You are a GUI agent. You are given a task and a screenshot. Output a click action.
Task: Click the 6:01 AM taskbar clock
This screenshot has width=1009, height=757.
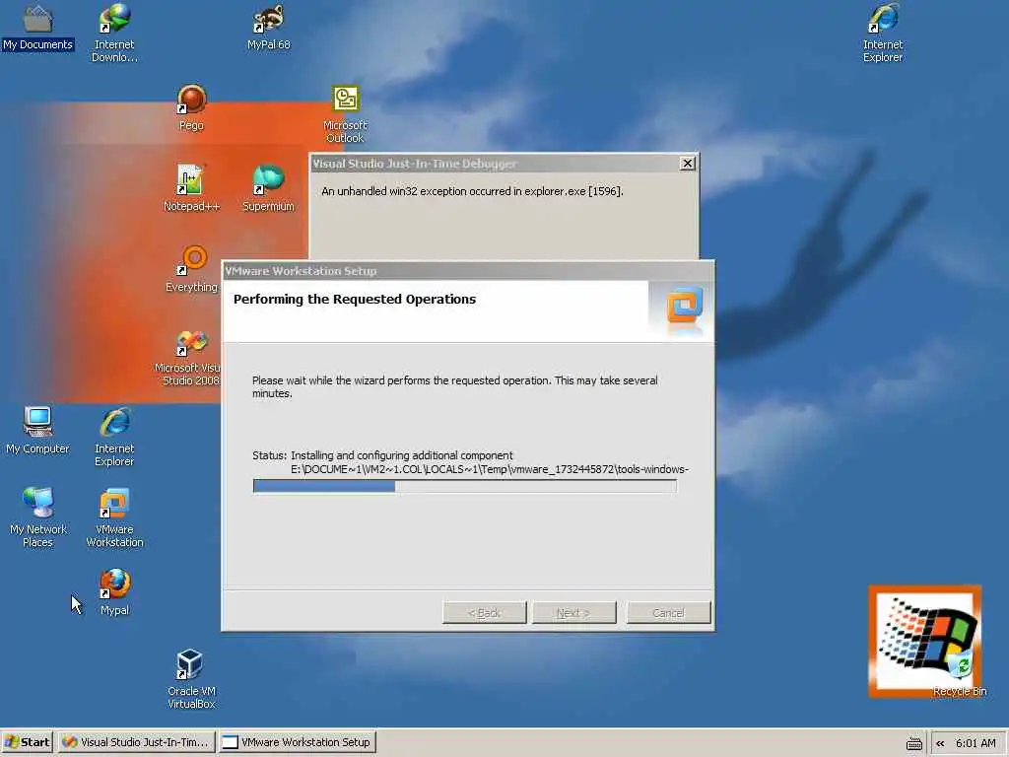[x=975, y=743]
